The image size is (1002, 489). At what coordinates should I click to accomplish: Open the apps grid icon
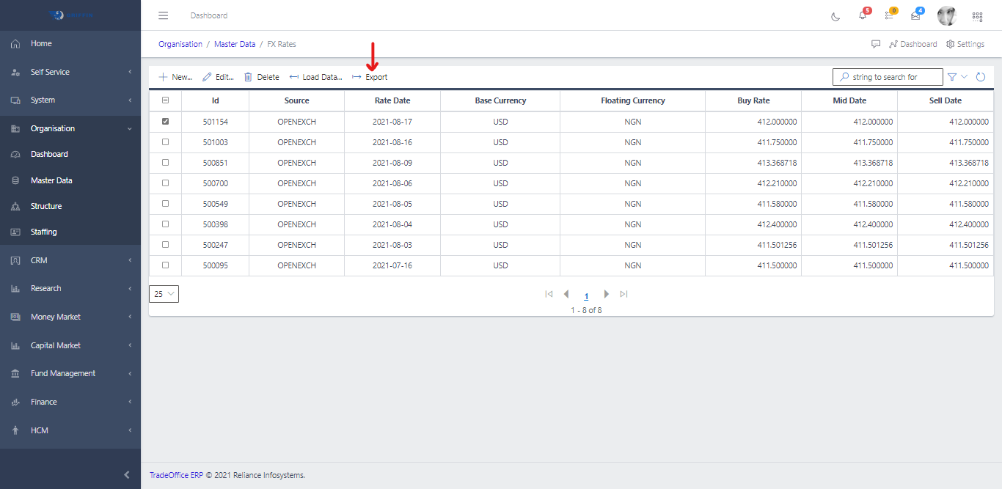[977, 16]
